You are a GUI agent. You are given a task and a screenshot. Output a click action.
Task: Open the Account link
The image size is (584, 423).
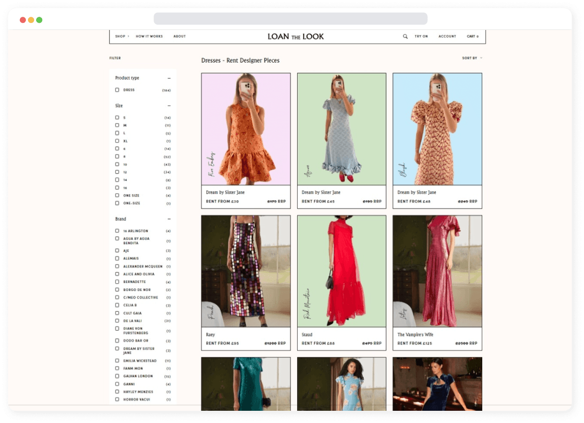(x=447, y=37)
